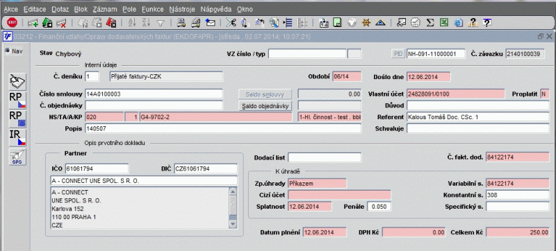The width and height of the screenshot is (556, 251).
Task: Click the PD button
Action: [398, 53]
